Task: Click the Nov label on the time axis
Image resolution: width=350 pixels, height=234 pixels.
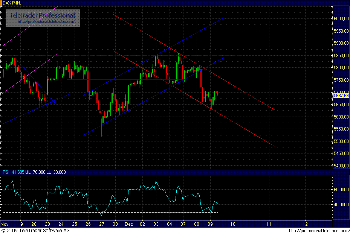Action: click(5, 224)
